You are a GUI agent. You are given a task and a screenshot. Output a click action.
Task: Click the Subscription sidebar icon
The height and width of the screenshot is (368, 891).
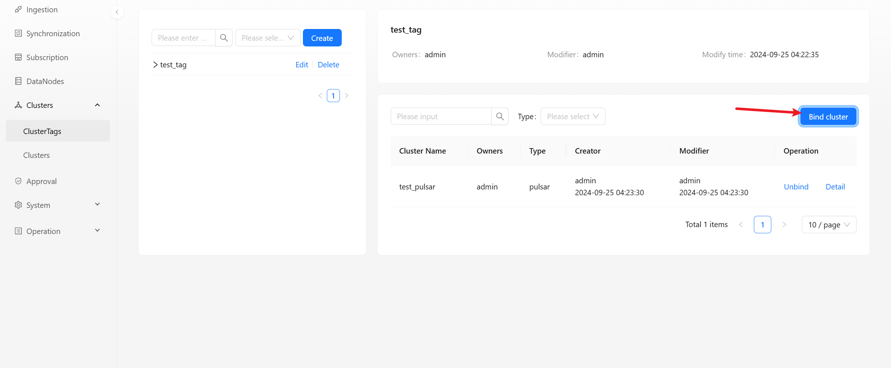[x=18, y=57]
